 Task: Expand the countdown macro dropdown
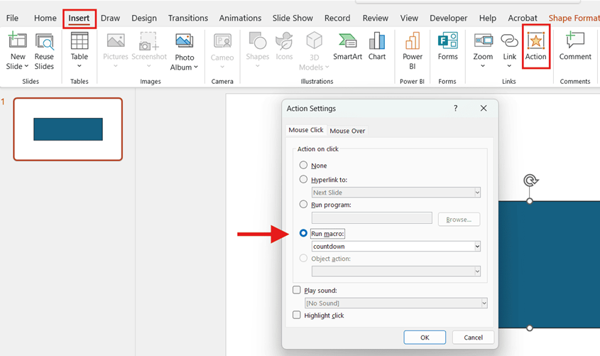pyautogui.click(x=477, y=247)
